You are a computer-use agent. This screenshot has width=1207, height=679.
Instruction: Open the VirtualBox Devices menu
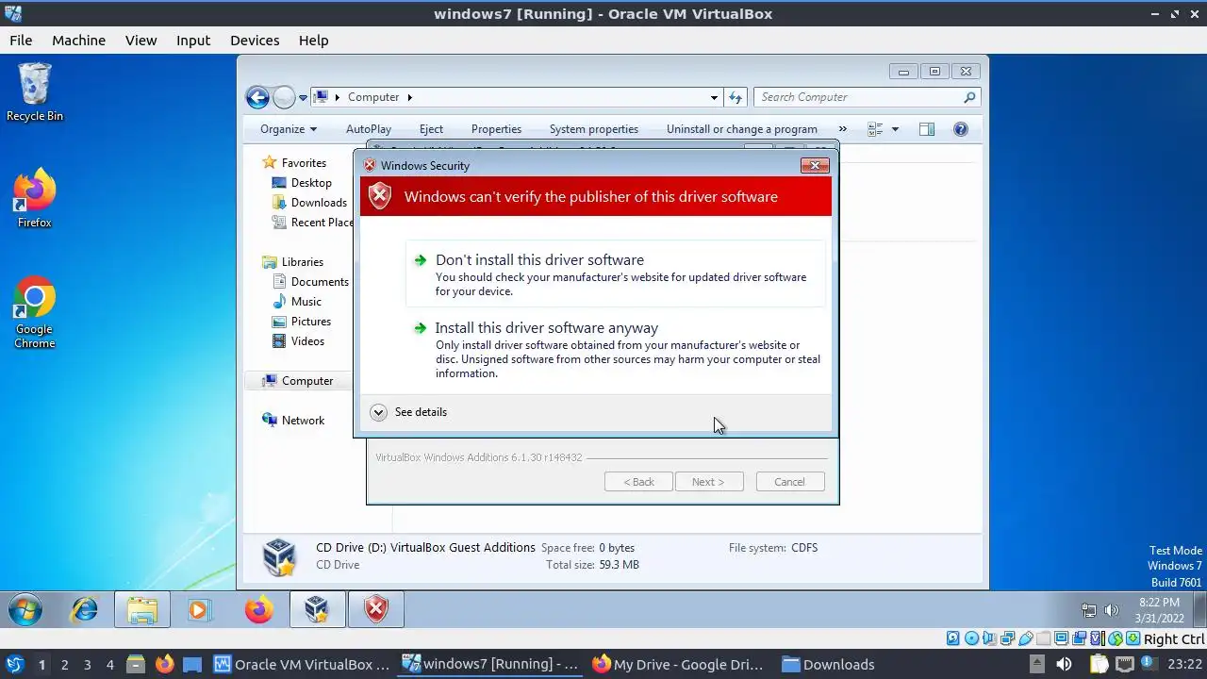[x=255, y=41]
